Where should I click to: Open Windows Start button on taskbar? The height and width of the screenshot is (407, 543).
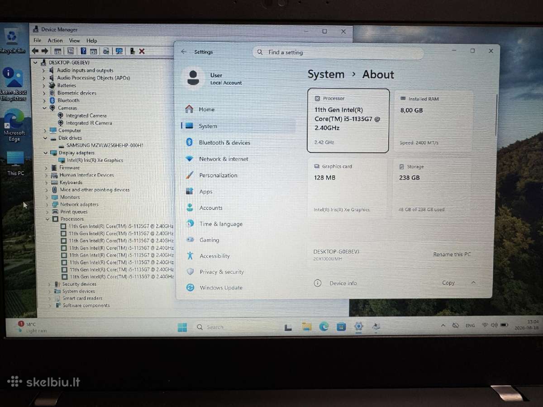pos(182,327)
